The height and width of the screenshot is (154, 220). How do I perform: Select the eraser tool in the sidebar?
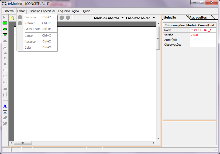(5, 118)
